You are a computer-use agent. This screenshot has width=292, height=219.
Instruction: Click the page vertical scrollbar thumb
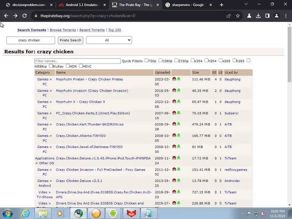point(289,54)
